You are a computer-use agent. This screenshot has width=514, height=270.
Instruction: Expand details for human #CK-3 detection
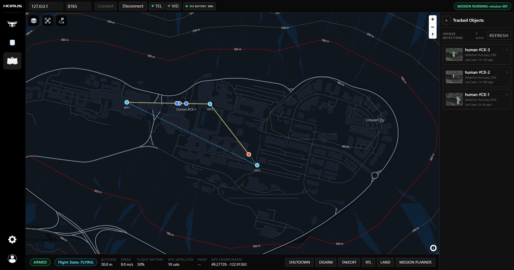pos(507,50)
